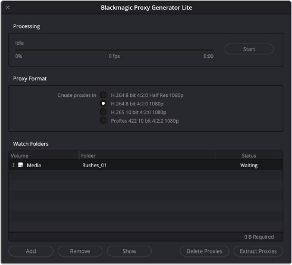Click the Start processing button

pos(249,49)
